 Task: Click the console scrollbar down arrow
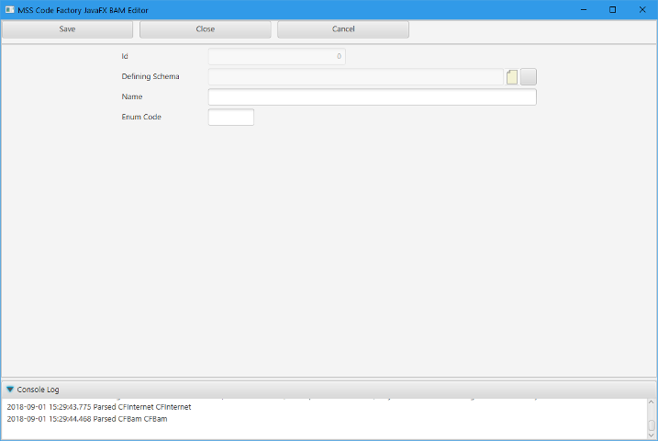point(652,436)
